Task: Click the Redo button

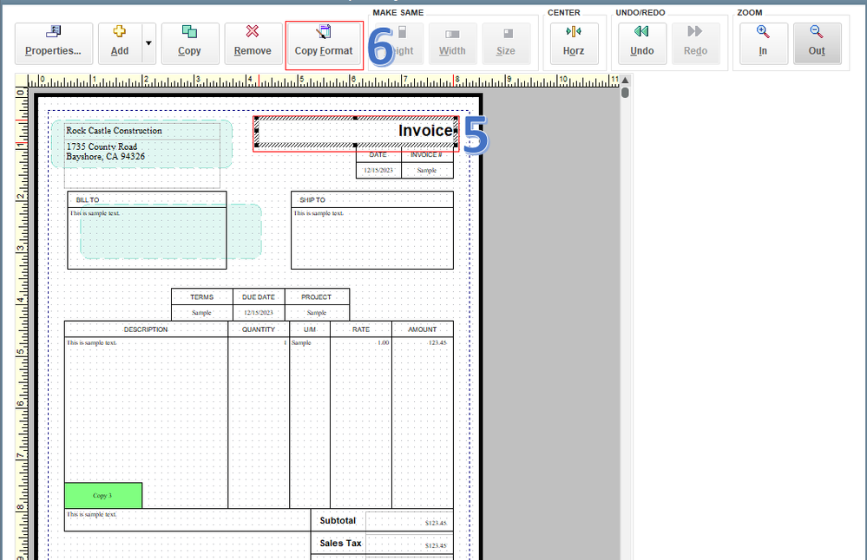Action: [x=695, y=43]
